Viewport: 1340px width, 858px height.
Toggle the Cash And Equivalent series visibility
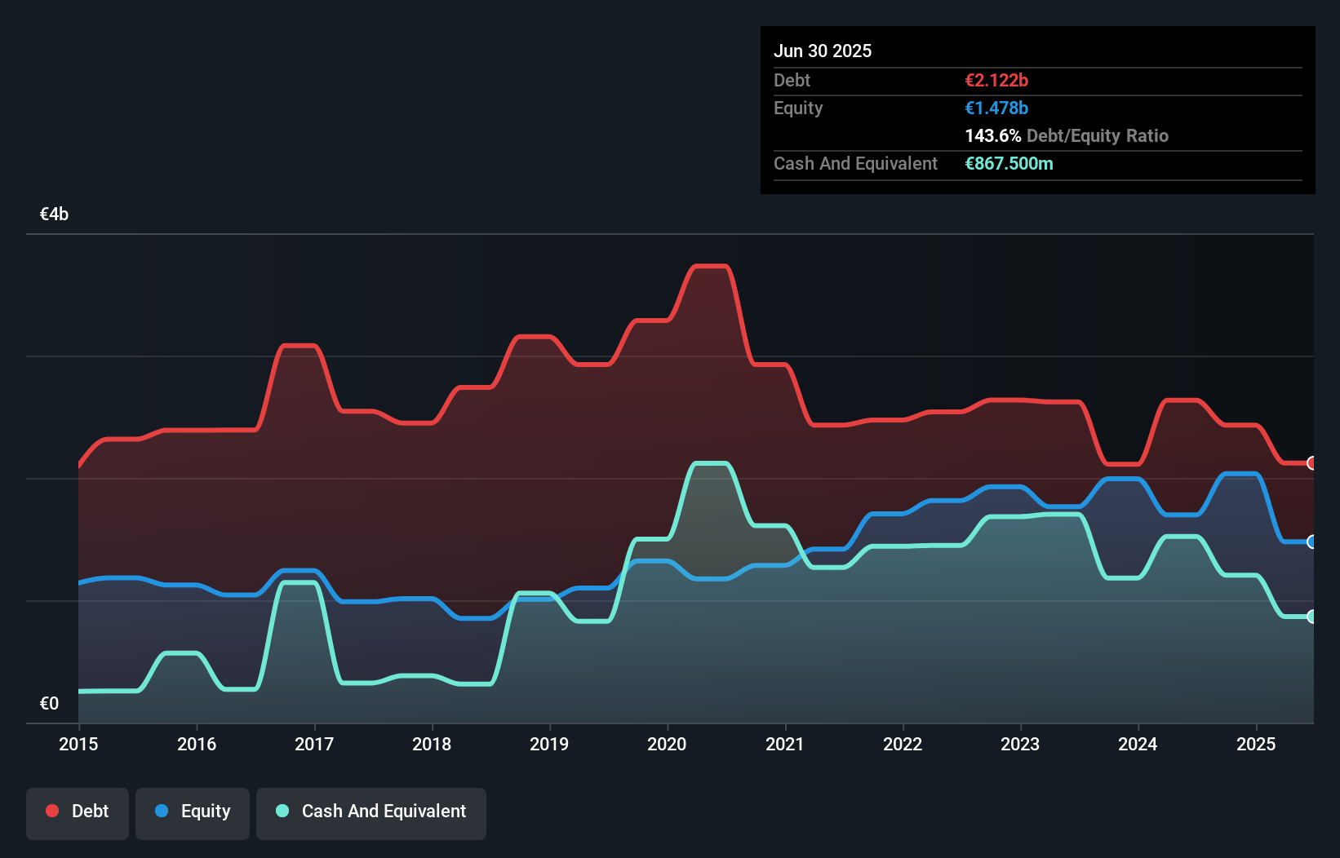371,812
